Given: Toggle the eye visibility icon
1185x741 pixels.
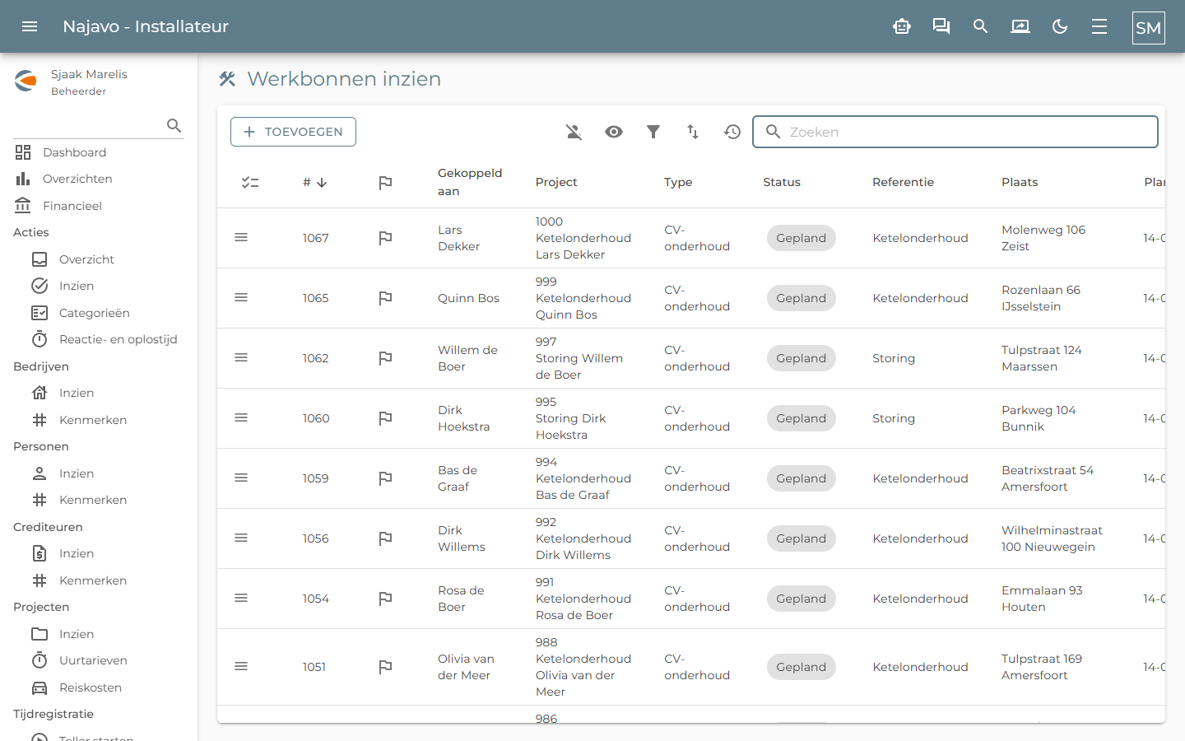Looking at the screenshot, I should pos(614,132).
